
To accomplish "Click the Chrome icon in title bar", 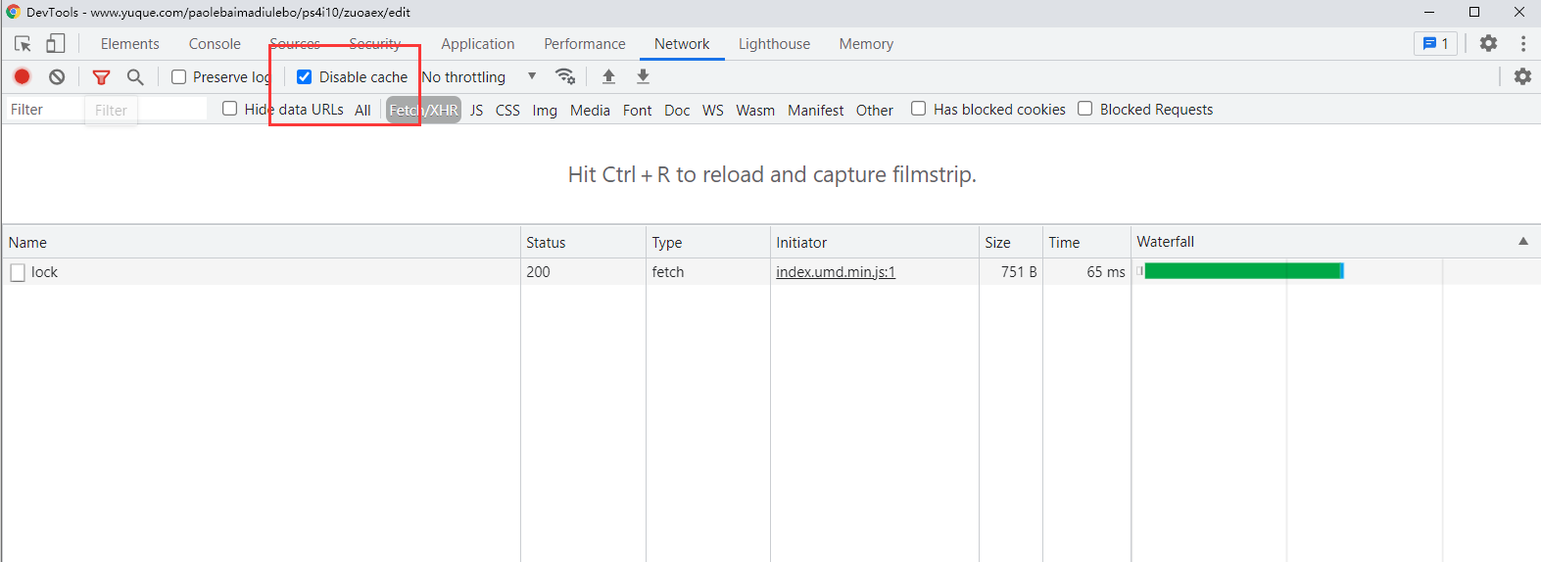I will tap(13, 12).
